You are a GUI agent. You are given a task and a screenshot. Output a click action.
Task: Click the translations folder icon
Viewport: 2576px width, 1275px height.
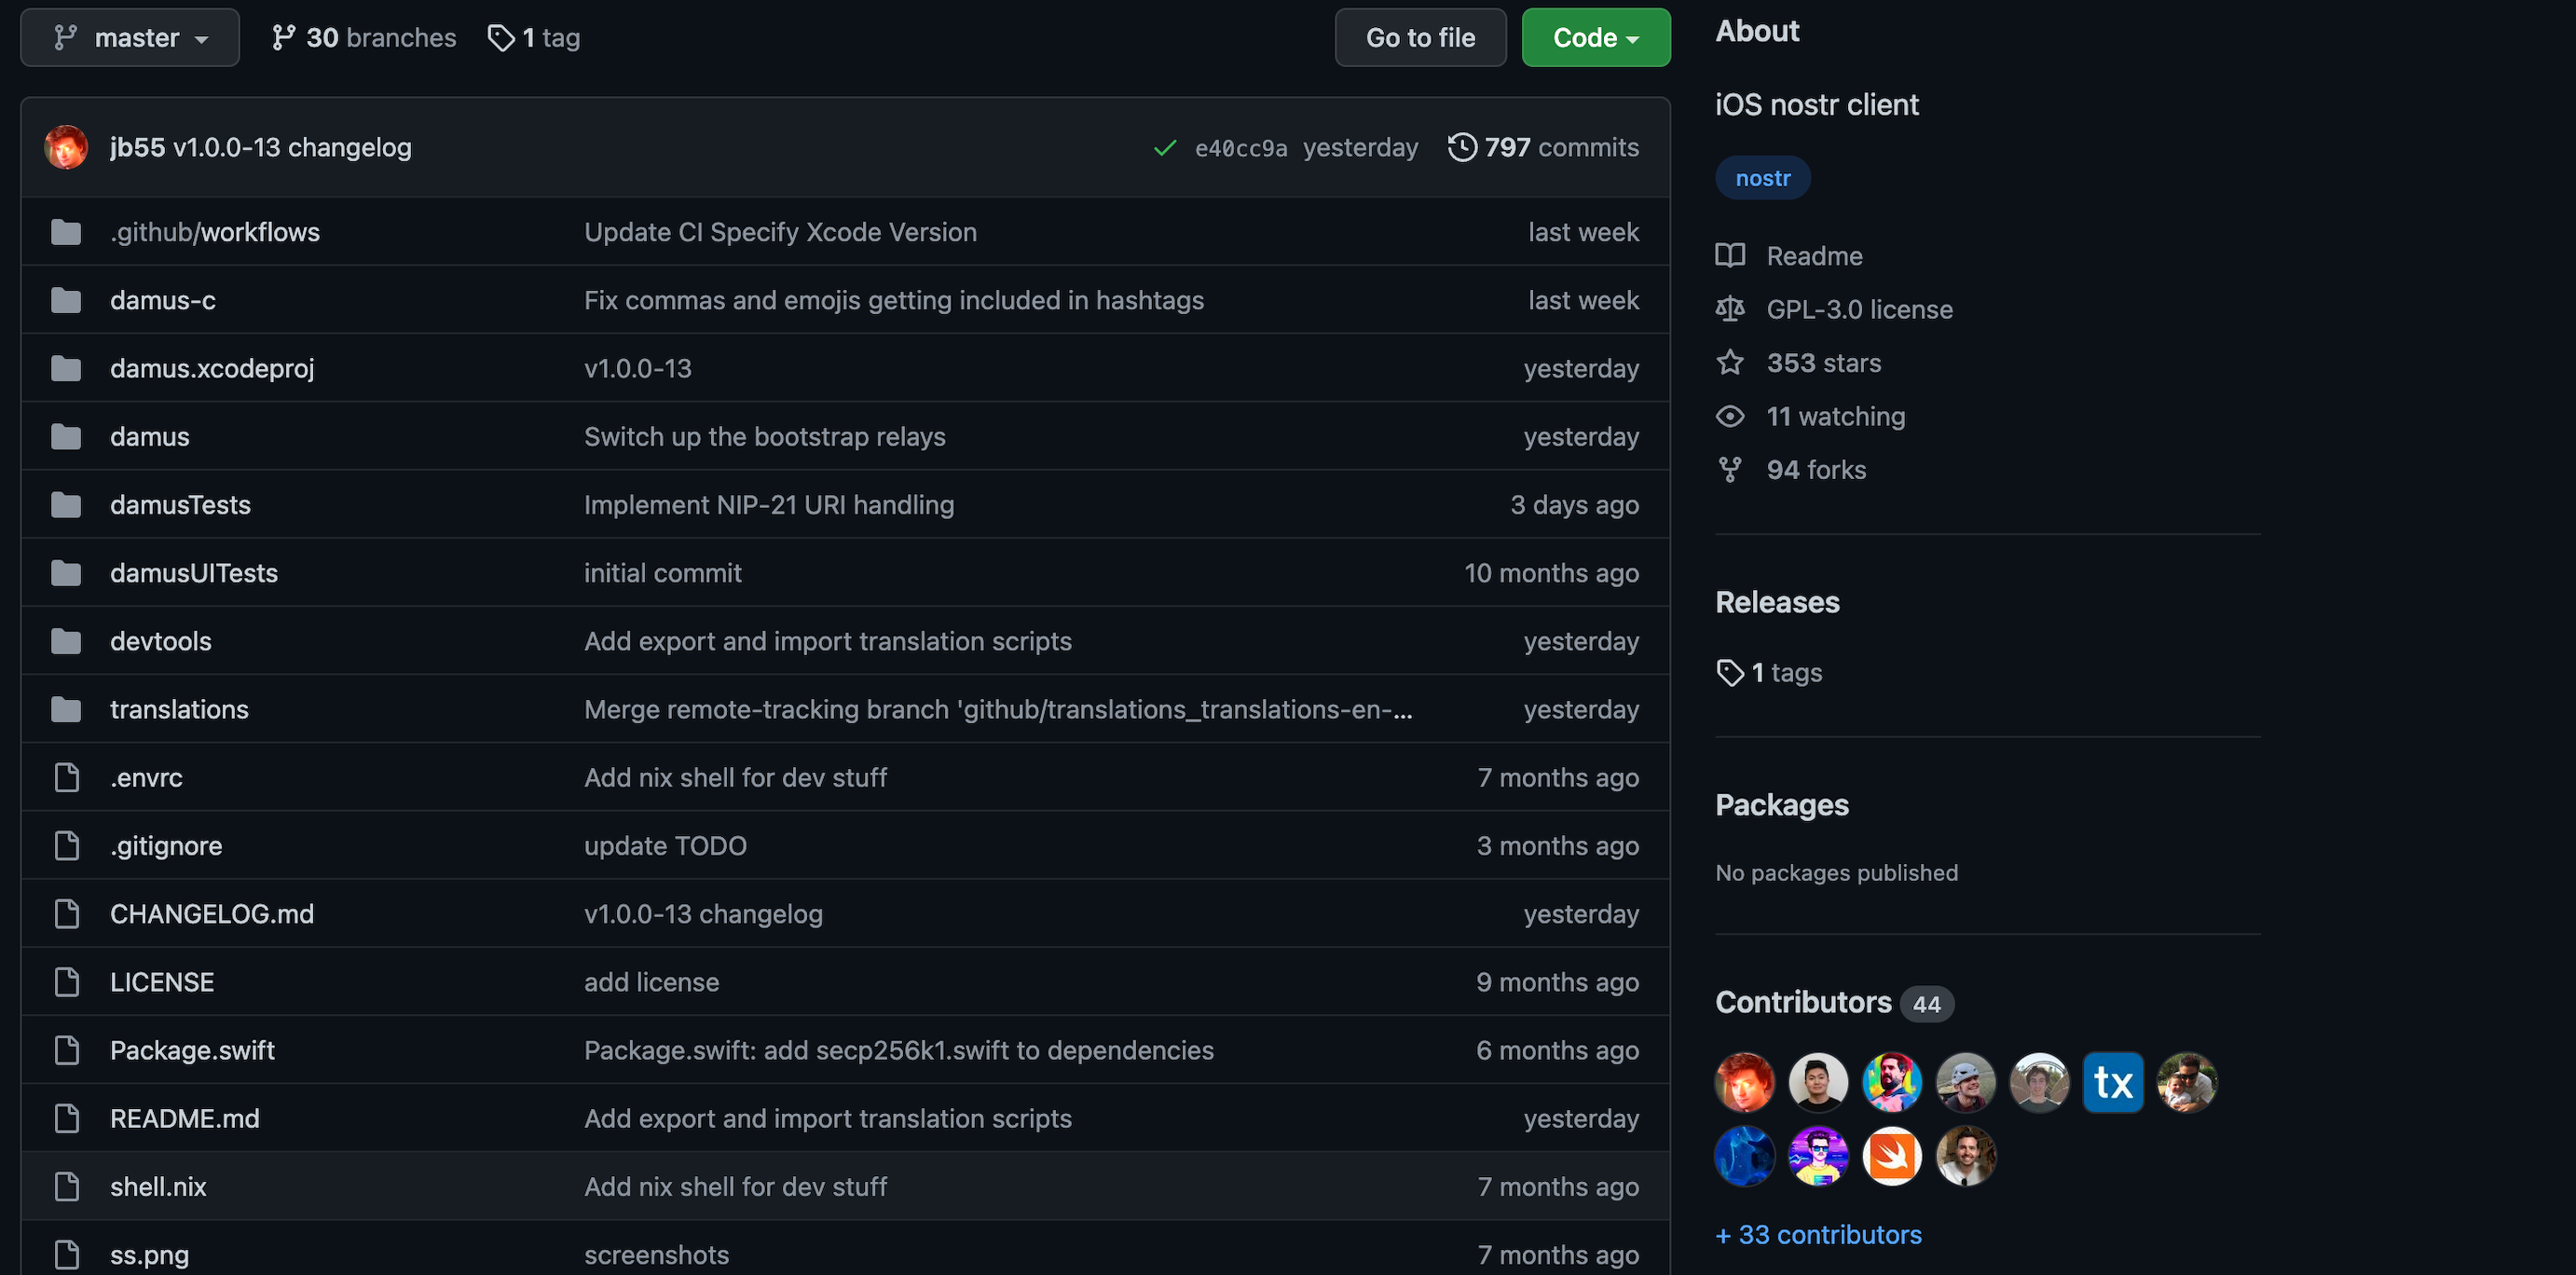[x=66, y=709]
